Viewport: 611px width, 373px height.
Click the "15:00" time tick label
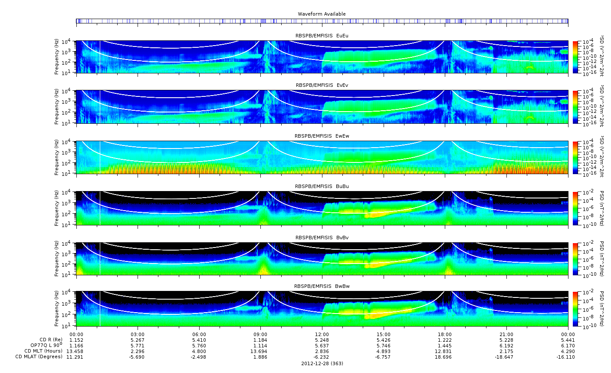pos(384,334)
